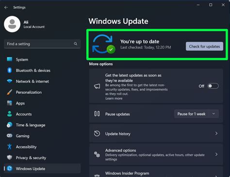Screen dimensions: 230x177
Task: Expand Update history chevron
Action: [216, 133]
